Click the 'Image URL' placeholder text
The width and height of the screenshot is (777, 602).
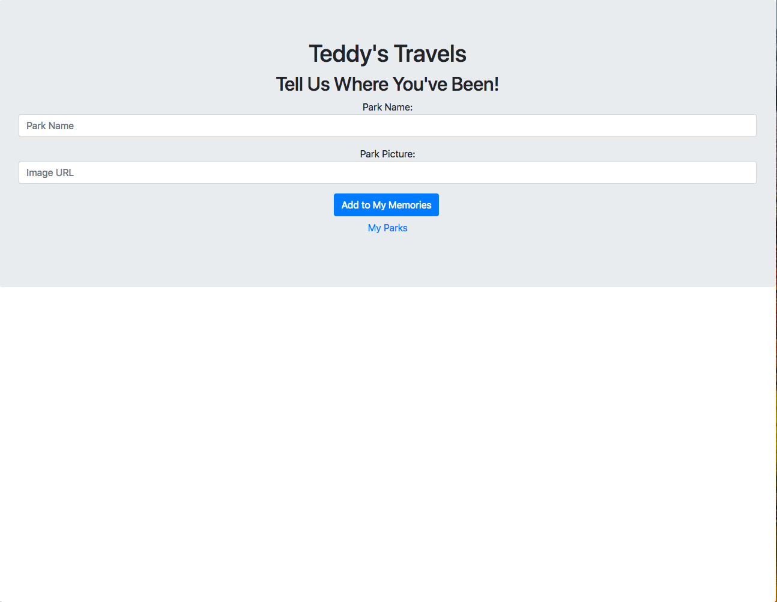tap(50, 172)
